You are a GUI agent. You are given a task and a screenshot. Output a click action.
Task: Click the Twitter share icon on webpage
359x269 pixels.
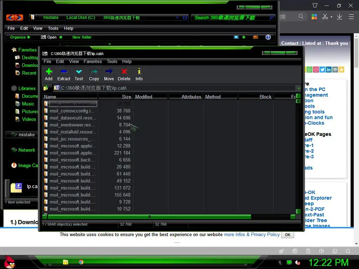pos(323,70)
